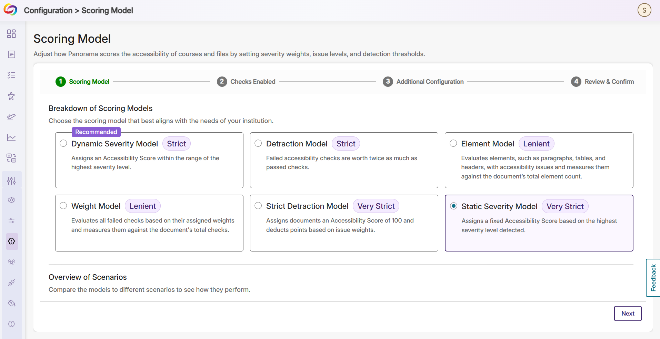
Task: Select the Weight Model radio button
Action: (63, 206)
